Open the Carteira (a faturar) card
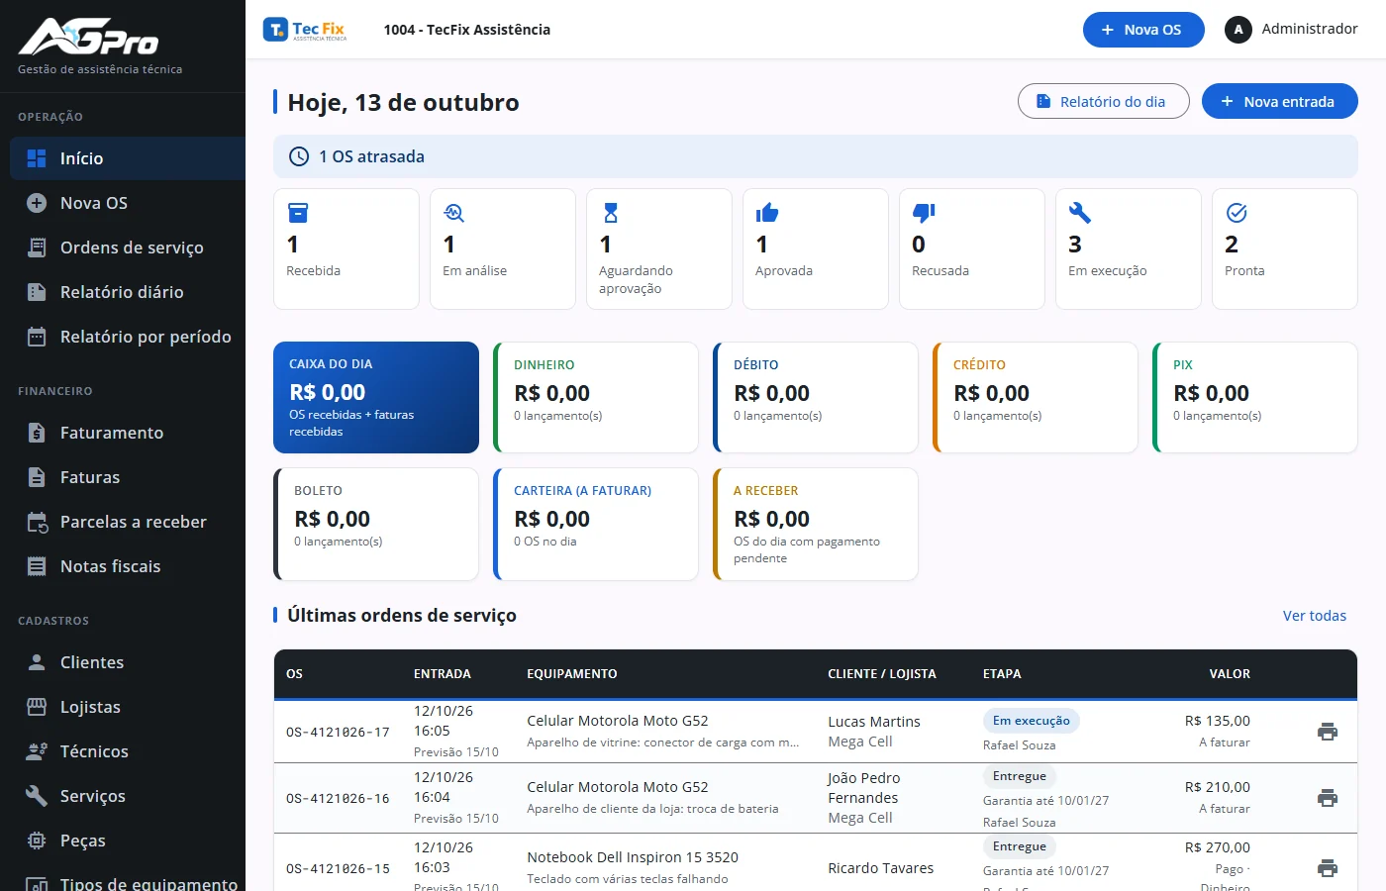The image size is (1386, 891). pos(596,524)
